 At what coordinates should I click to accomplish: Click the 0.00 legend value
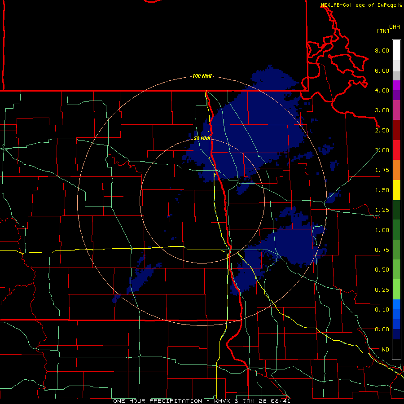[382, 329]
